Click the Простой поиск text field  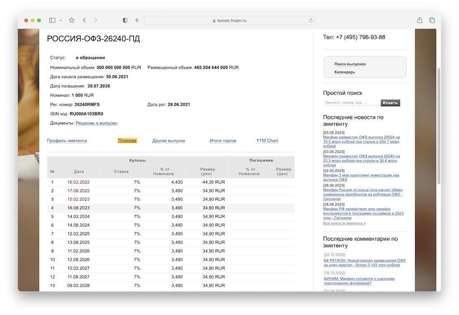(351, 103)
